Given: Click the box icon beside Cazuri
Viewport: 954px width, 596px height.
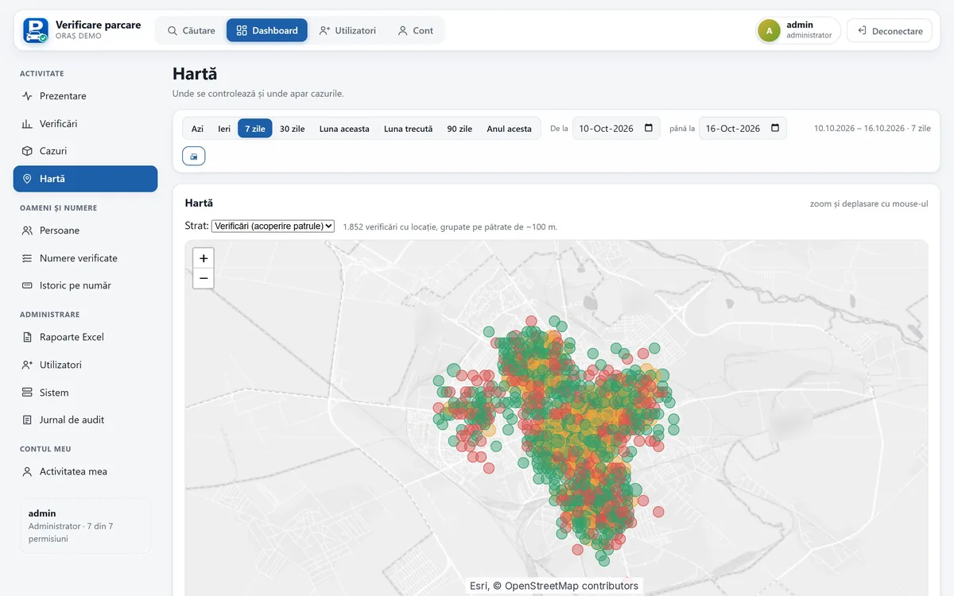Looking at the screenshot, I should tap(27, 151).
